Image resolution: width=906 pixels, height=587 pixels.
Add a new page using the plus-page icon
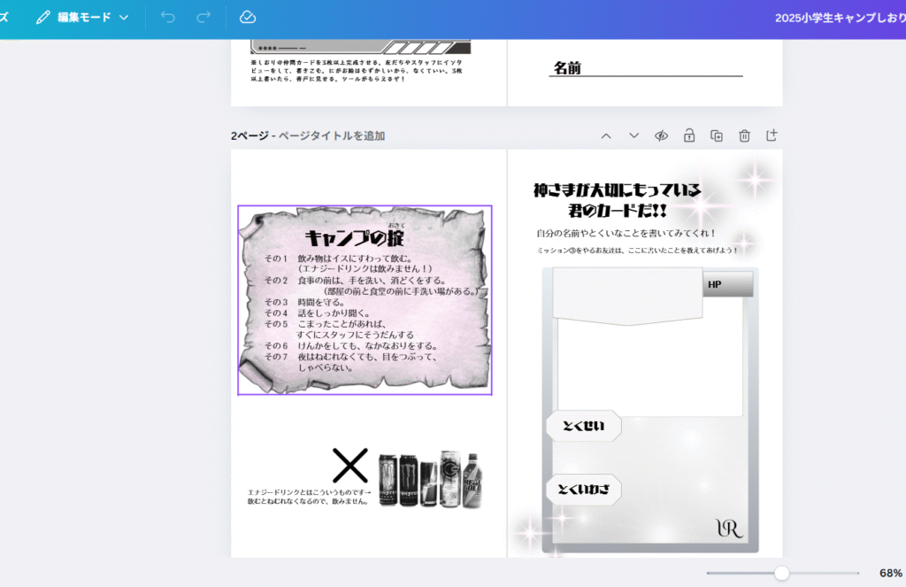point(772,135)
